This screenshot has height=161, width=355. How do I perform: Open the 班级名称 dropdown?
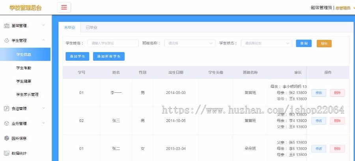coord(190,43)
